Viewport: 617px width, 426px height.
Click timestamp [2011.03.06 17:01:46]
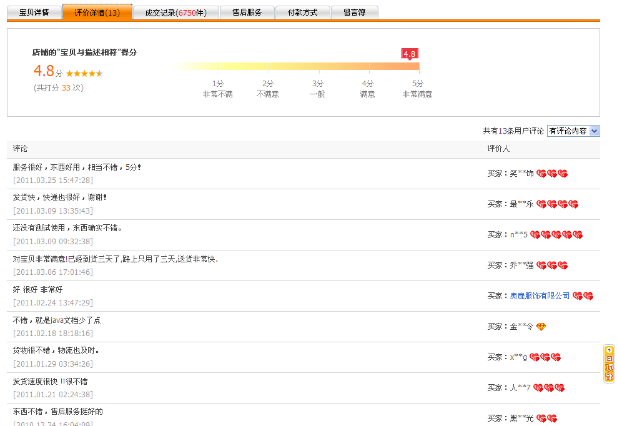tap(53, 272)
